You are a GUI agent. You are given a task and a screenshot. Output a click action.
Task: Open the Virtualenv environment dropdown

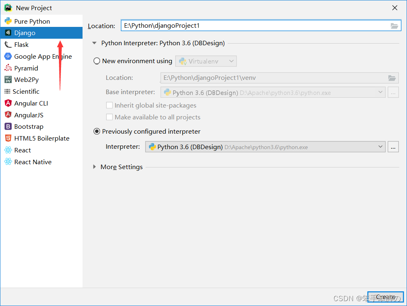206,61
